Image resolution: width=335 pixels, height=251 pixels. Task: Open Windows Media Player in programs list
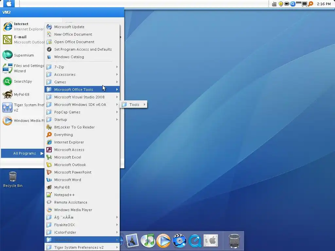click(82, 210)
